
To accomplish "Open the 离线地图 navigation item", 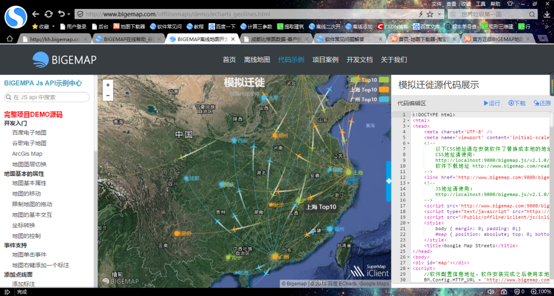I will [x=257, y=60].
